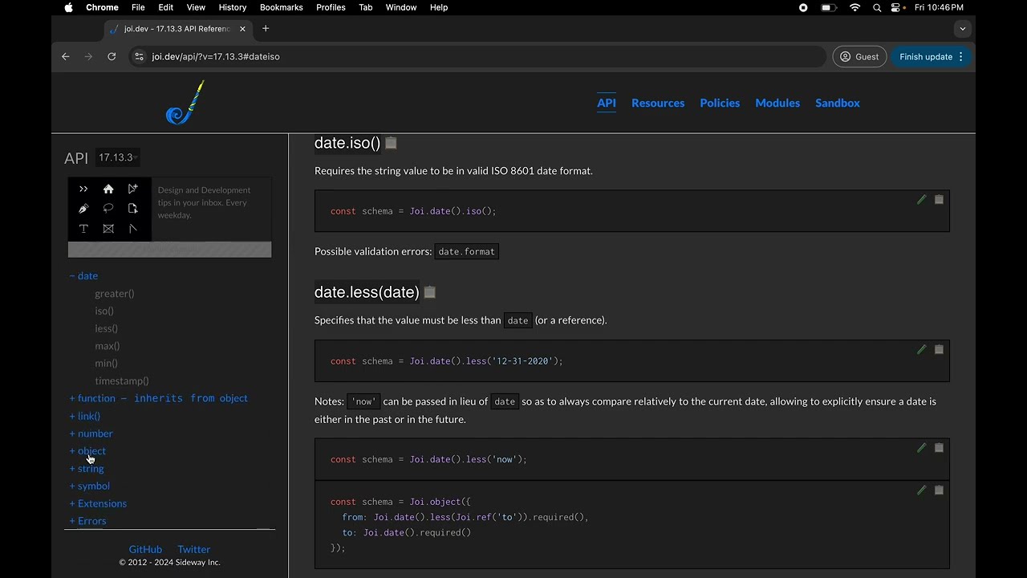Open the Sandbox page
Screen dimensions: 1027x578
coord(838,103)
